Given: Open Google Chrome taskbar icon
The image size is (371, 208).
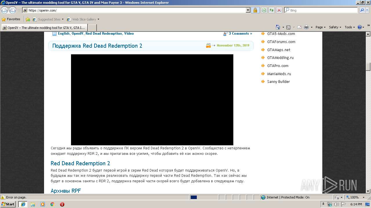Looking at the screenshot, I should coord(52,204).
